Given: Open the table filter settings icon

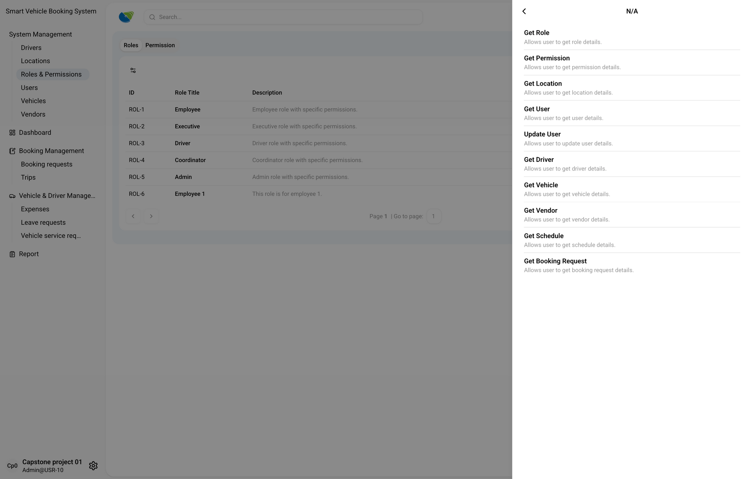Looking at the screenshot, I should point(133,70).
